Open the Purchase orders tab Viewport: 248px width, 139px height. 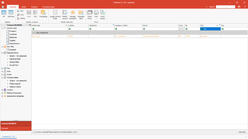[48, 6]
